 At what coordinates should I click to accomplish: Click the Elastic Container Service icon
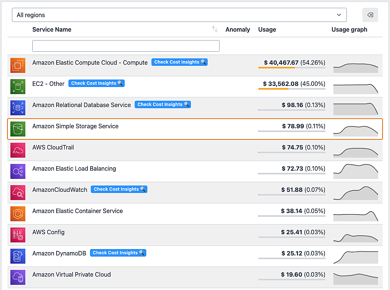(17, 214)
